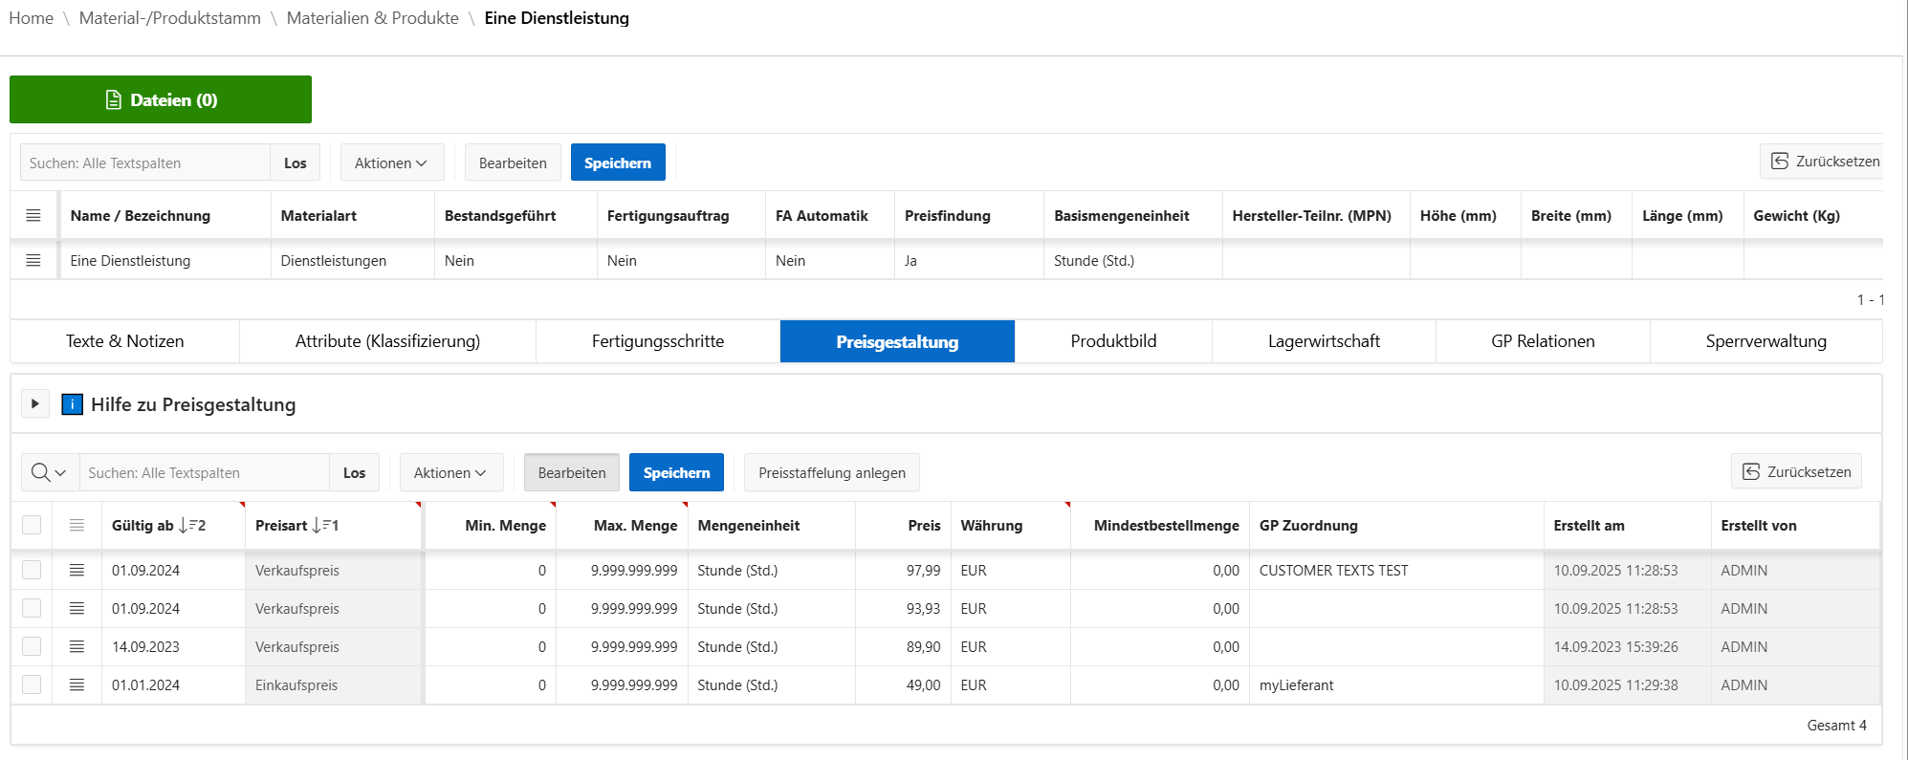
Task: Open the green Dateien (0) button
Action: tap(161, 100)
